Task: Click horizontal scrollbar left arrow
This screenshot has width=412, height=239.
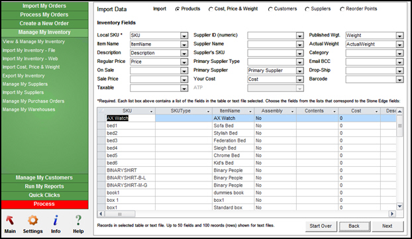Action: pyautogui.click(x=101, y=214)
